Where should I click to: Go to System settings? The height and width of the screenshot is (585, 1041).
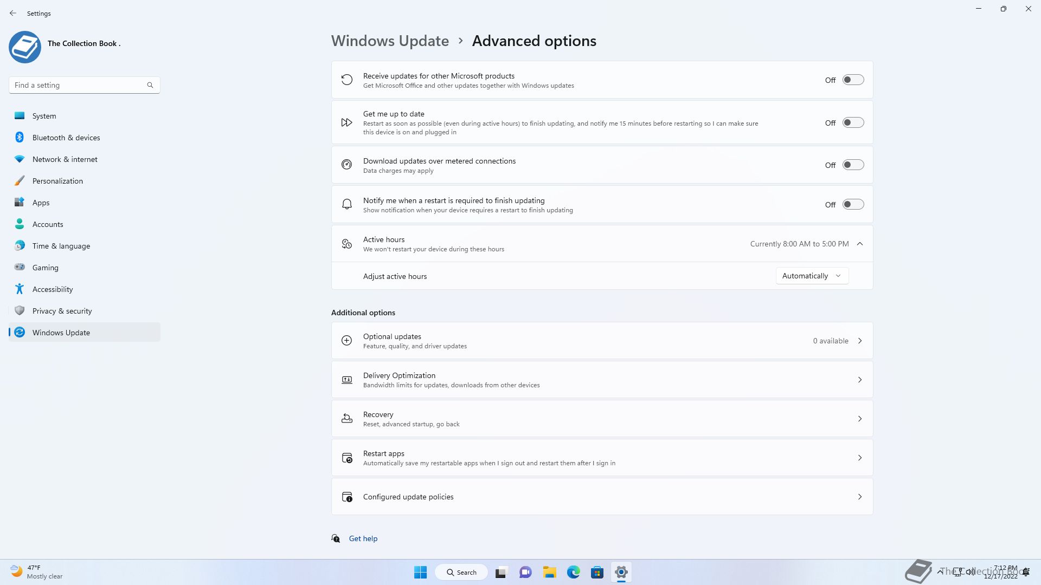click(x=85, y=115)
